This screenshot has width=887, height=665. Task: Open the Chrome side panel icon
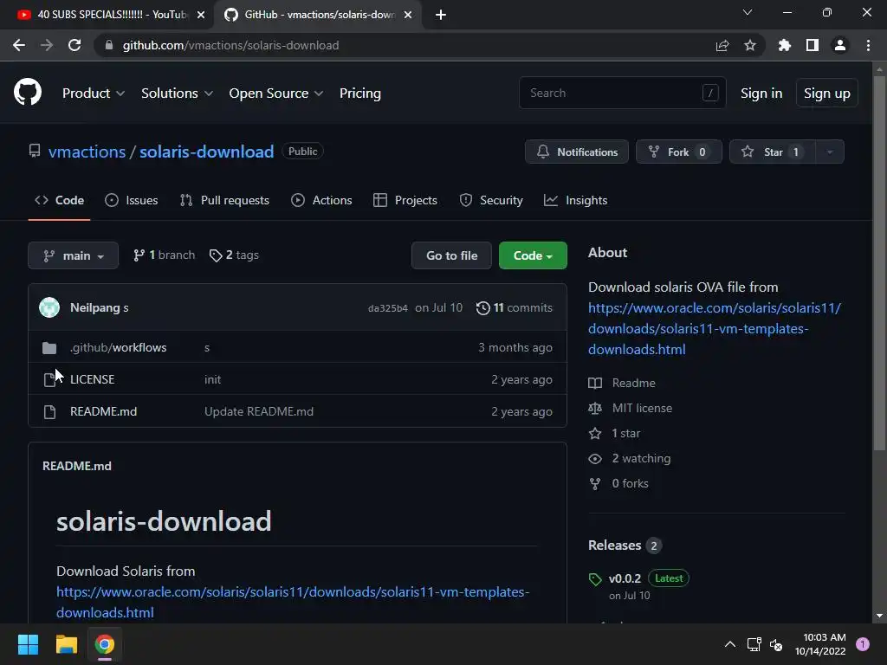pos(813,45)
